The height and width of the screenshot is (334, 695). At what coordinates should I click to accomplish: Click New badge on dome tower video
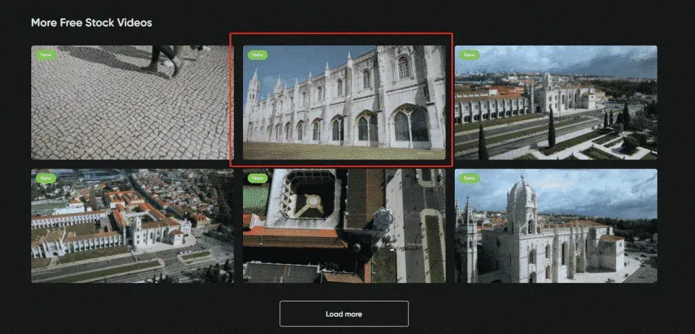[x=470, y=179]
